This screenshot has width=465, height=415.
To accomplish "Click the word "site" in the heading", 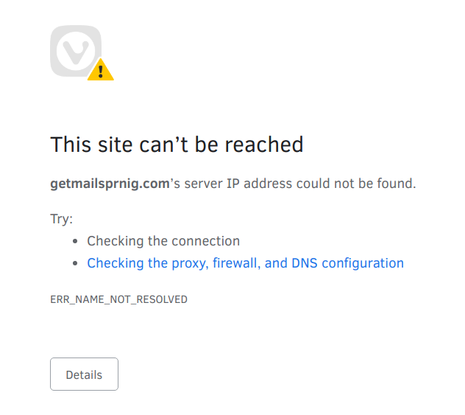I will click(115, 144).
